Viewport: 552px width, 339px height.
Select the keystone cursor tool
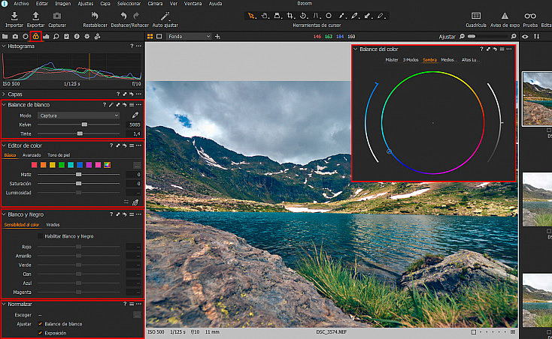316,16
